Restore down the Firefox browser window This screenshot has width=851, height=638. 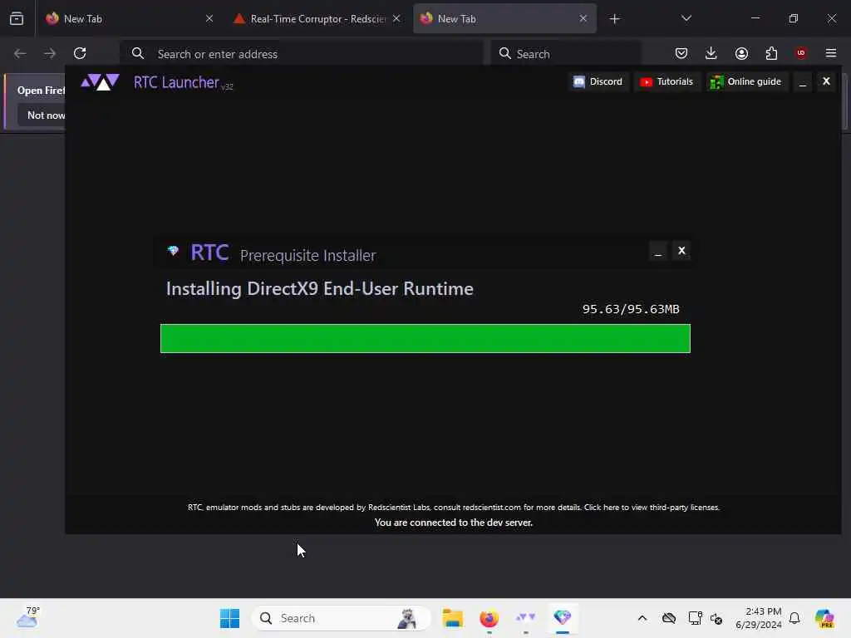tap(793, 18)
